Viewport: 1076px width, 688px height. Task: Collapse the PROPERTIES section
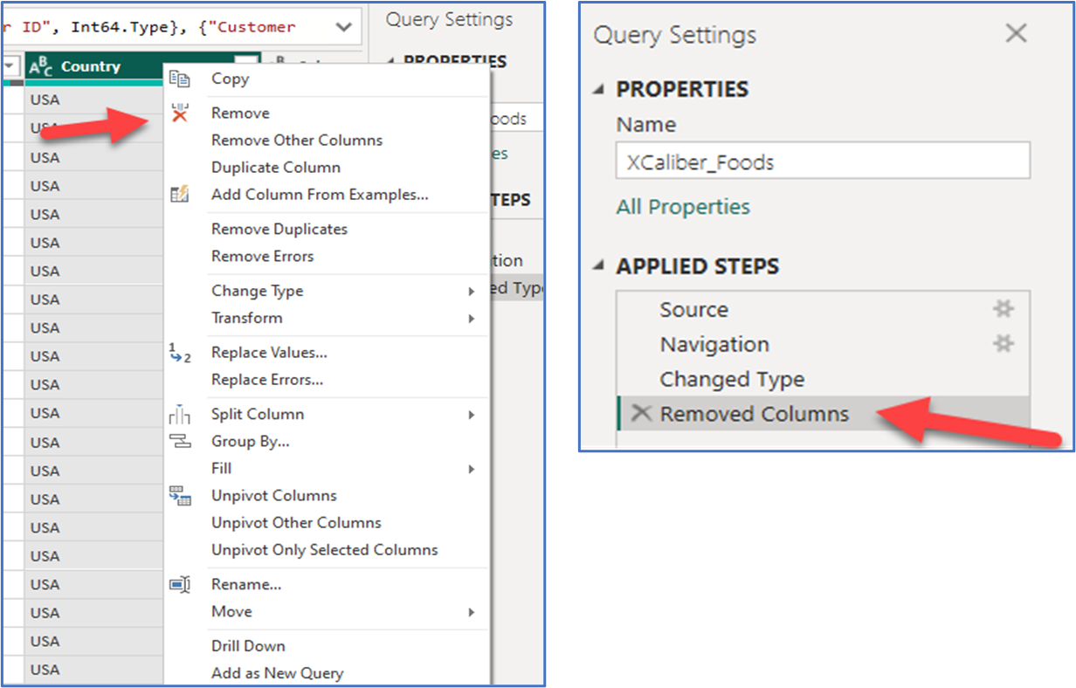point(598,90)
